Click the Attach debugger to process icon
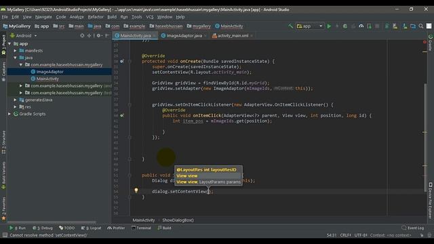The height and width of the screenshot is (244, 434). point(369,26)
